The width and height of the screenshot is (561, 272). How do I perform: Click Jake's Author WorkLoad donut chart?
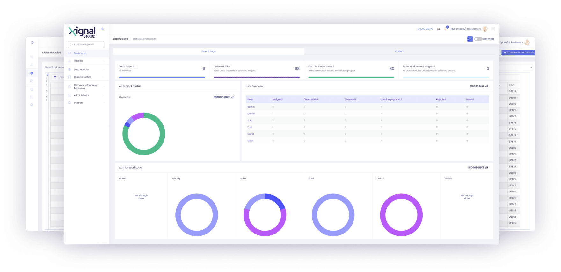click(265, 215)
